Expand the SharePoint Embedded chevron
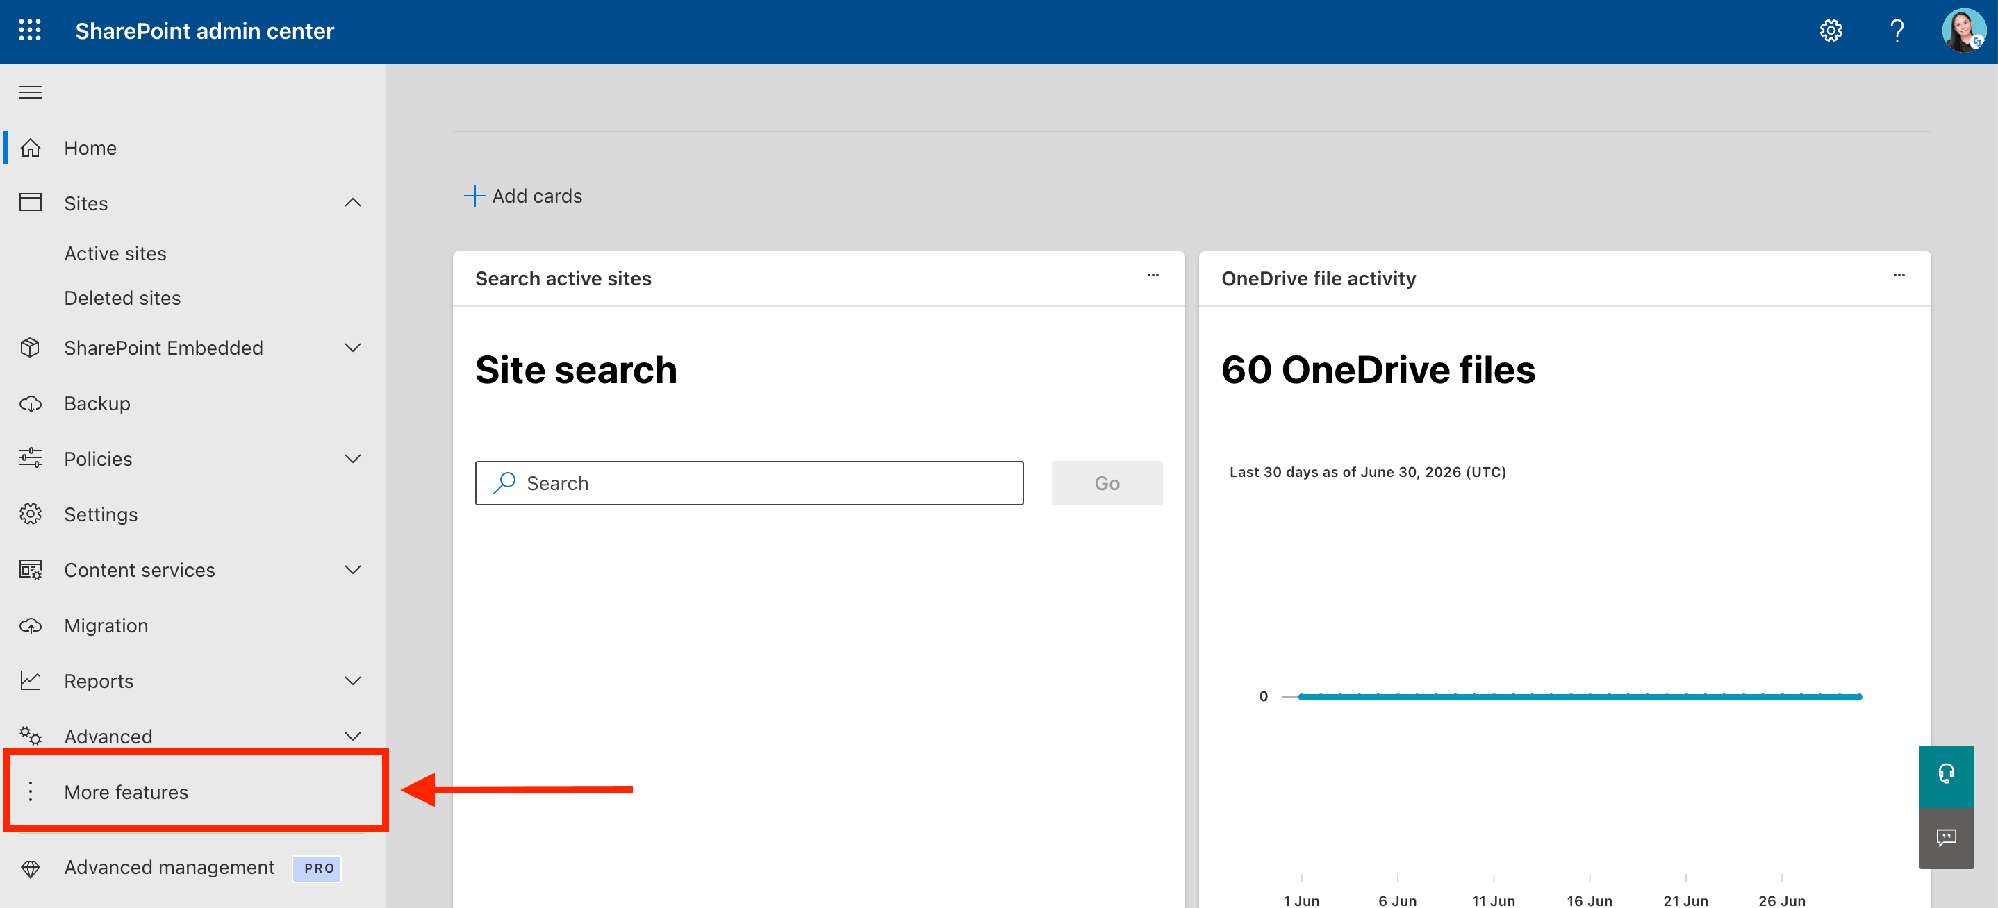Image resolution: width=1998 pixels, height=908 pixels. click(353, 348)
